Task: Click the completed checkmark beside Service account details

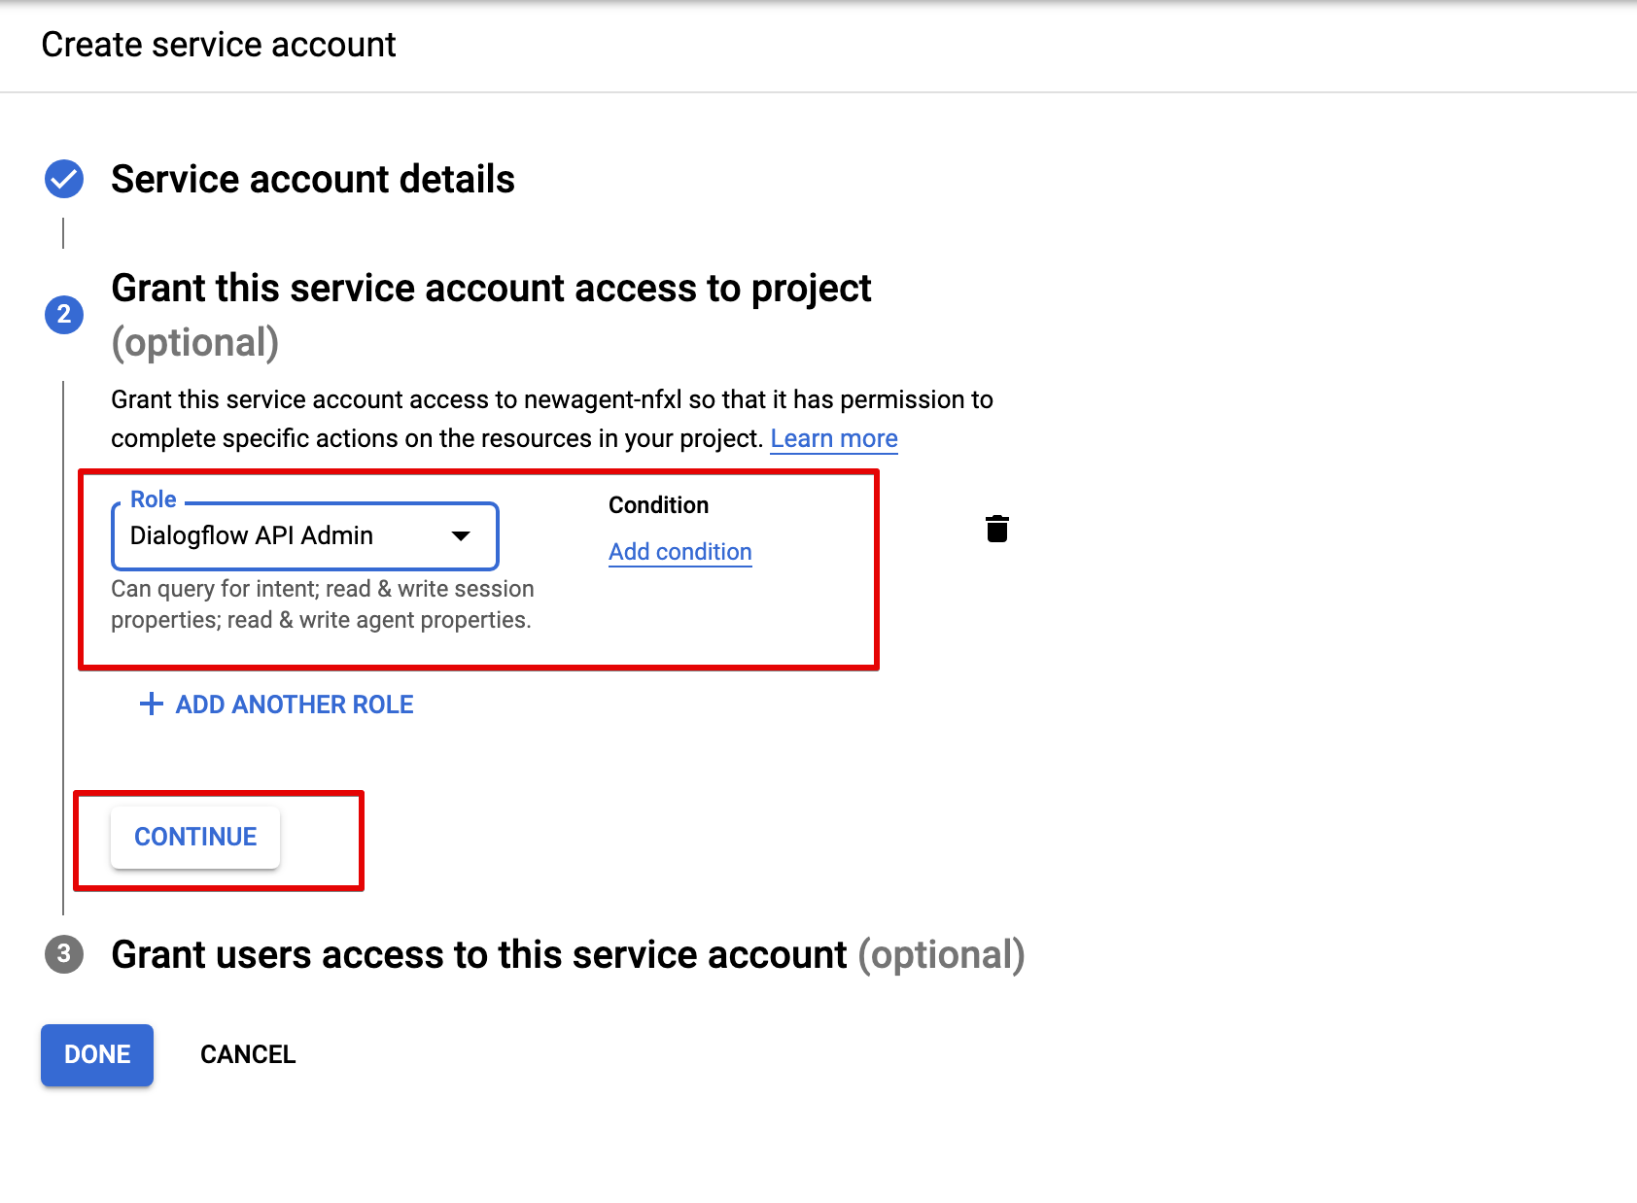Action: (64, 179)
